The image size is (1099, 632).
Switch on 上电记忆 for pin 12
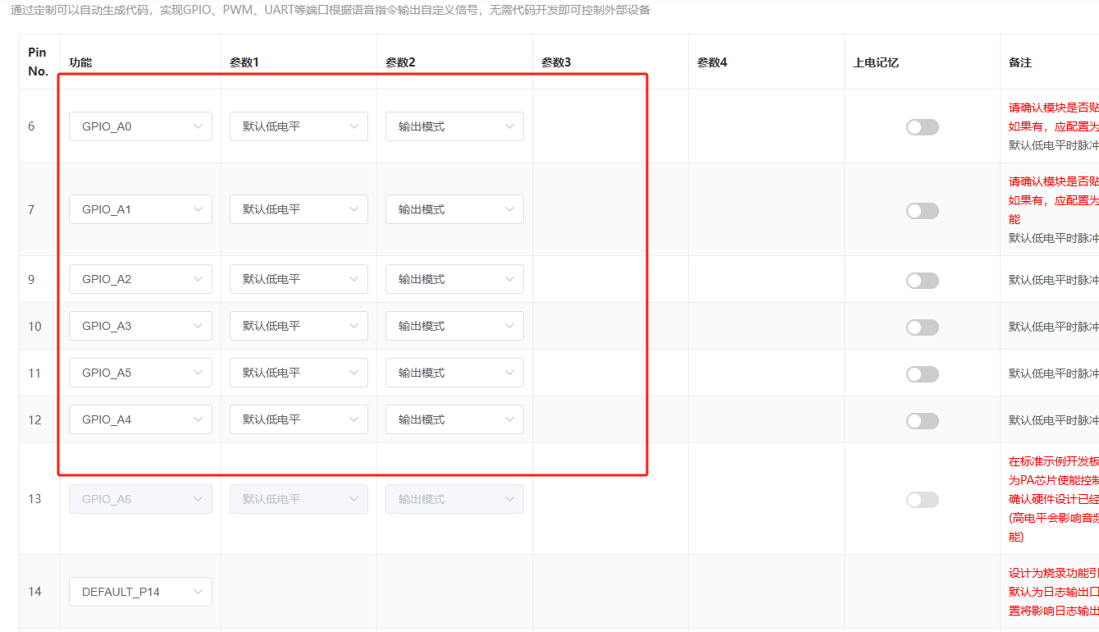[x=922, y=420]
